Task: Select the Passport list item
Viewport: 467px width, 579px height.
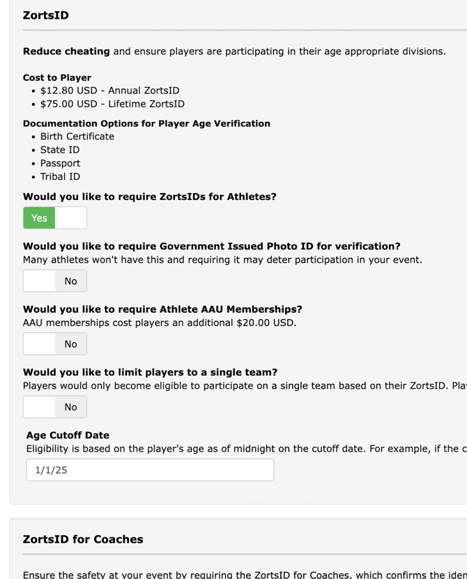Action: pyautogui.click(x=60, y=163)
